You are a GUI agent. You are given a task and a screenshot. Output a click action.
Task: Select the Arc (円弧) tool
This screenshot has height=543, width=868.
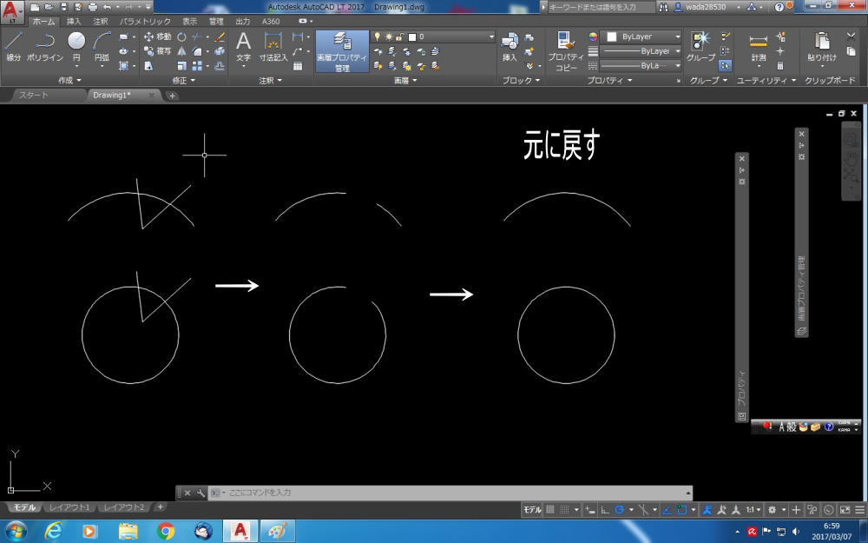[102, 46]
